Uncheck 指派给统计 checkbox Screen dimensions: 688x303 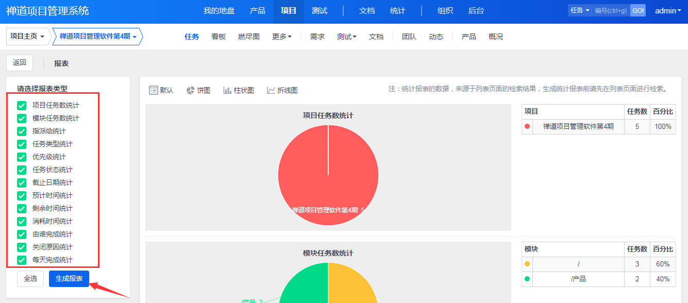[22, 131]
